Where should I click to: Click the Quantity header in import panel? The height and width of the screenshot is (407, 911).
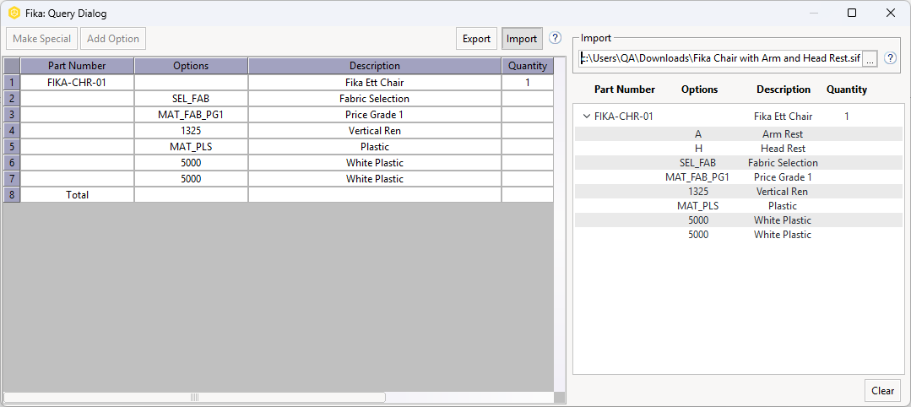(x=847, y=90)
